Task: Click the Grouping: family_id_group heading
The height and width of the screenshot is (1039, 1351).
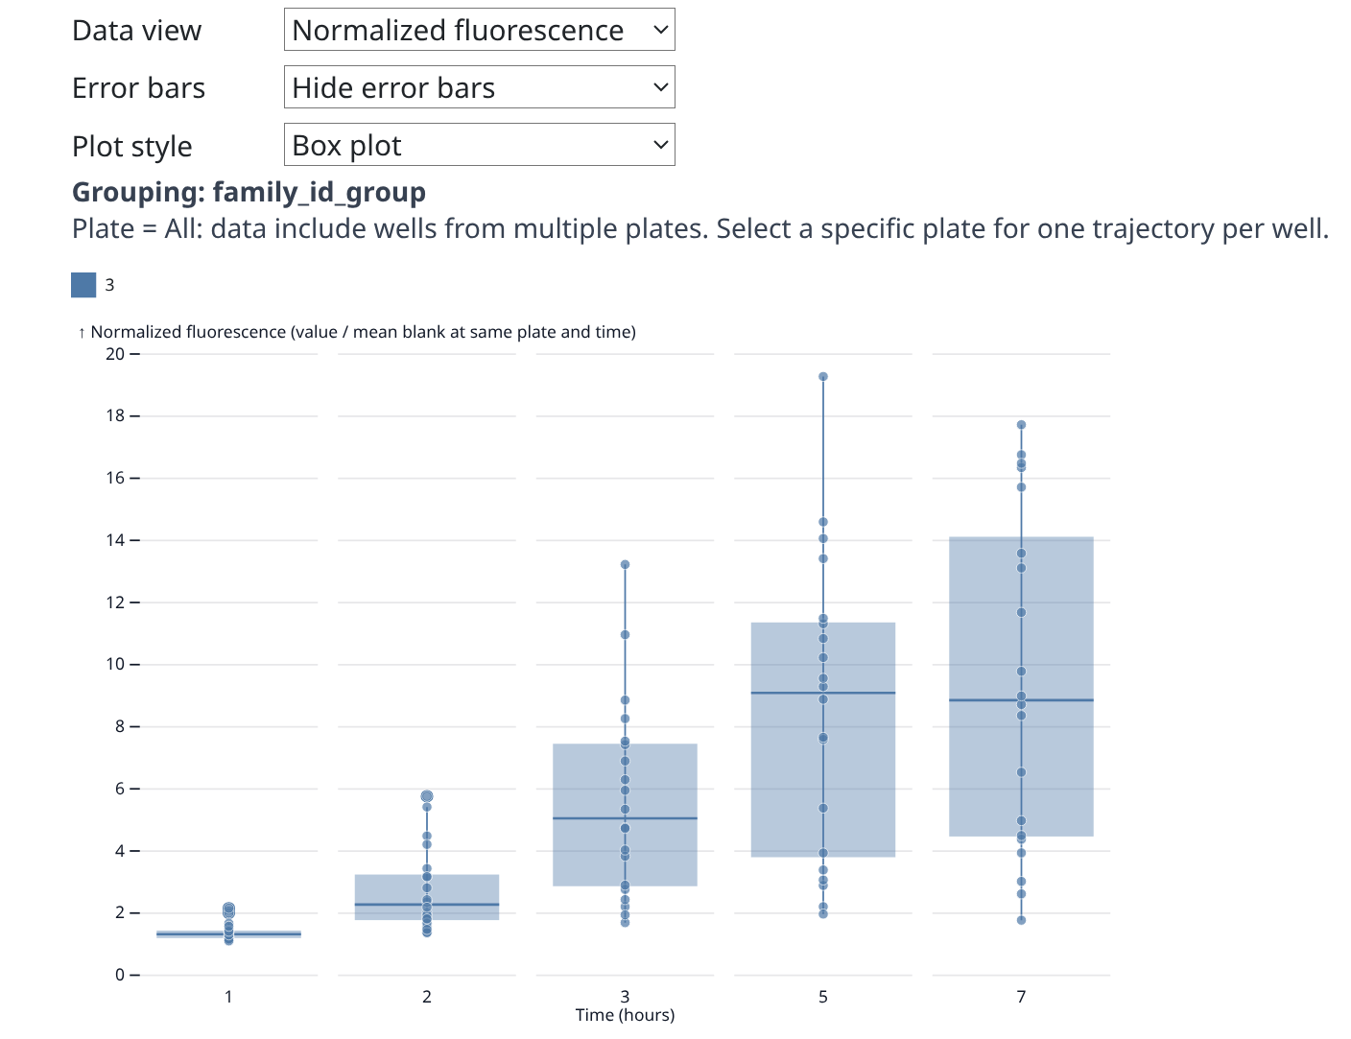Action: pyautogui.click(x=249, y=192)
